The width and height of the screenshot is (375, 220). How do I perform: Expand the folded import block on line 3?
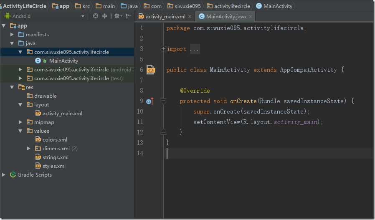pos(163,49)
